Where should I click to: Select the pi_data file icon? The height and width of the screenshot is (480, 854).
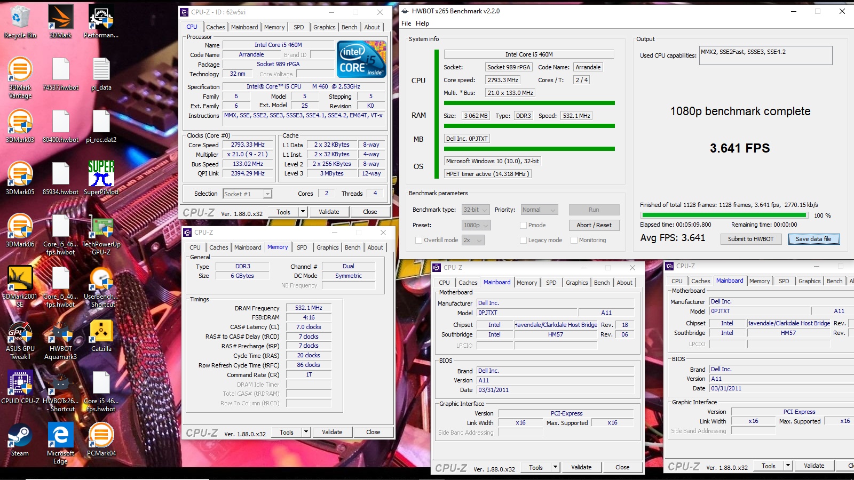point(101,74)
